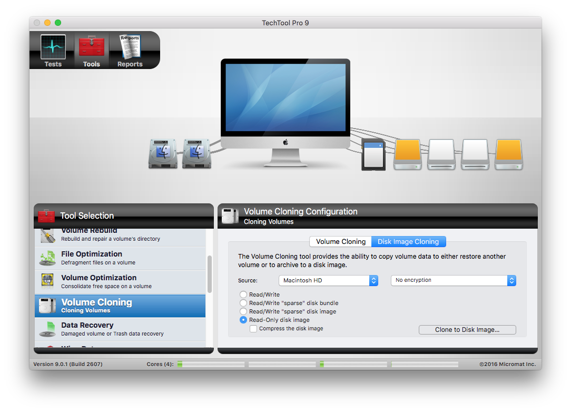Click "Defragment files on a volume" description
The width and height of the screenshot is (571, 412).
[x=99, y=263]
